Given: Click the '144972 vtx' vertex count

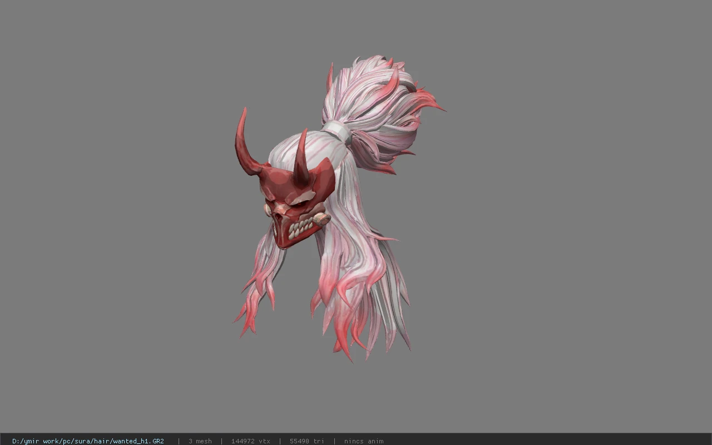Looking at the screenshot, I should 250,441.
